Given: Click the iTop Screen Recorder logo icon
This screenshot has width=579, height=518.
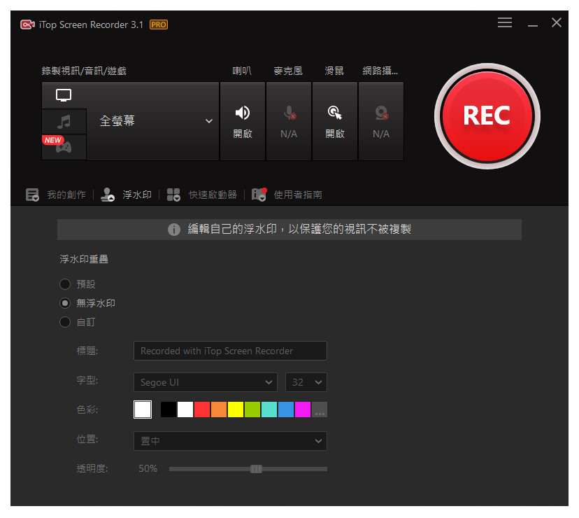Looking at the screenshot, I should point(28,24).
